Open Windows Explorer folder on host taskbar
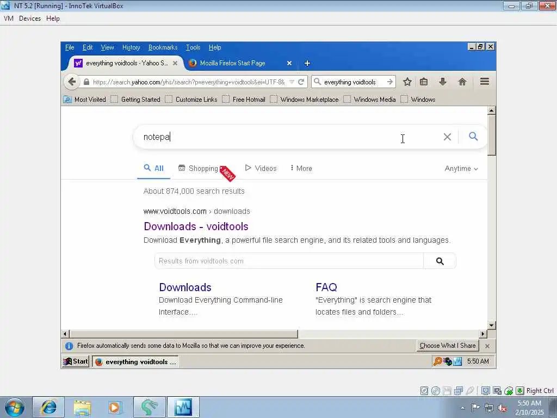The width and height of the screenshot is (557, 418). 83,407
